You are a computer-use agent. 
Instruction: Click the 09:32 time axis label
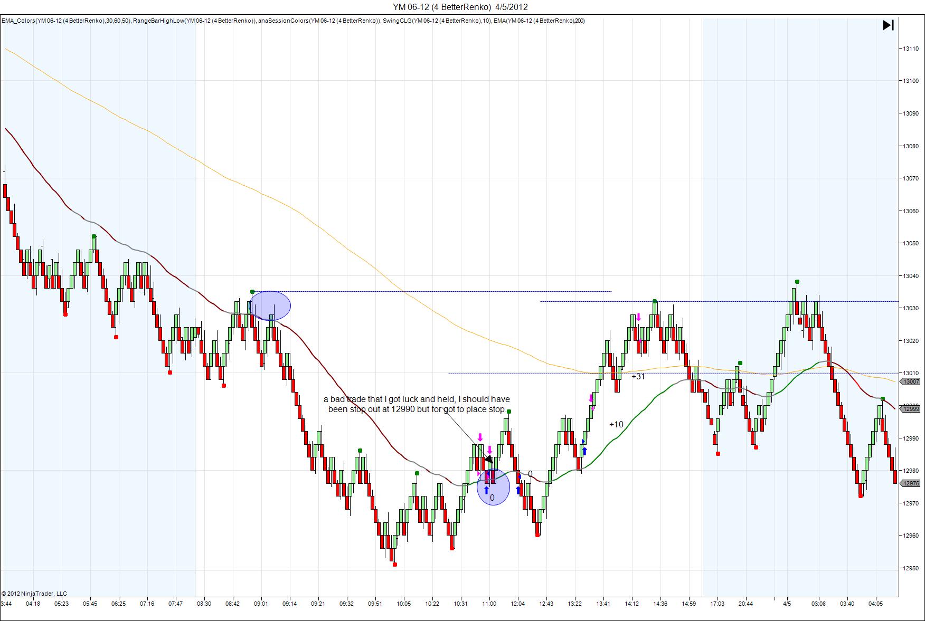coord(346,604)
